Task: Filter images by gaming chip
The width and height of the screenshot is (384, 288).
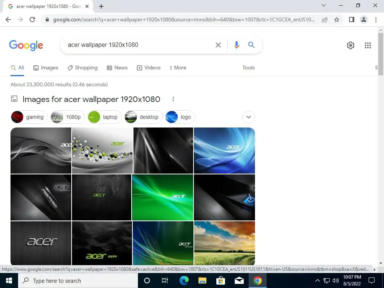Action: pos(29,117)
